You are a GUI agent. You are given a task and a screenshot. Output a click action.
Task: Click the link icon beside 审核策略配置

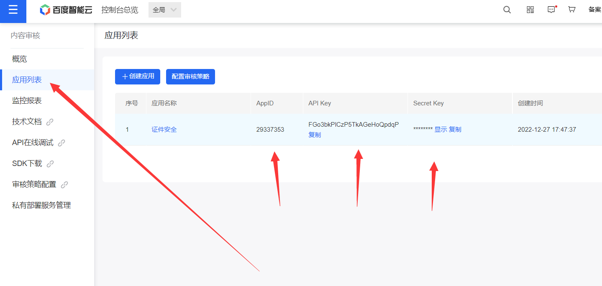(64, 185)
